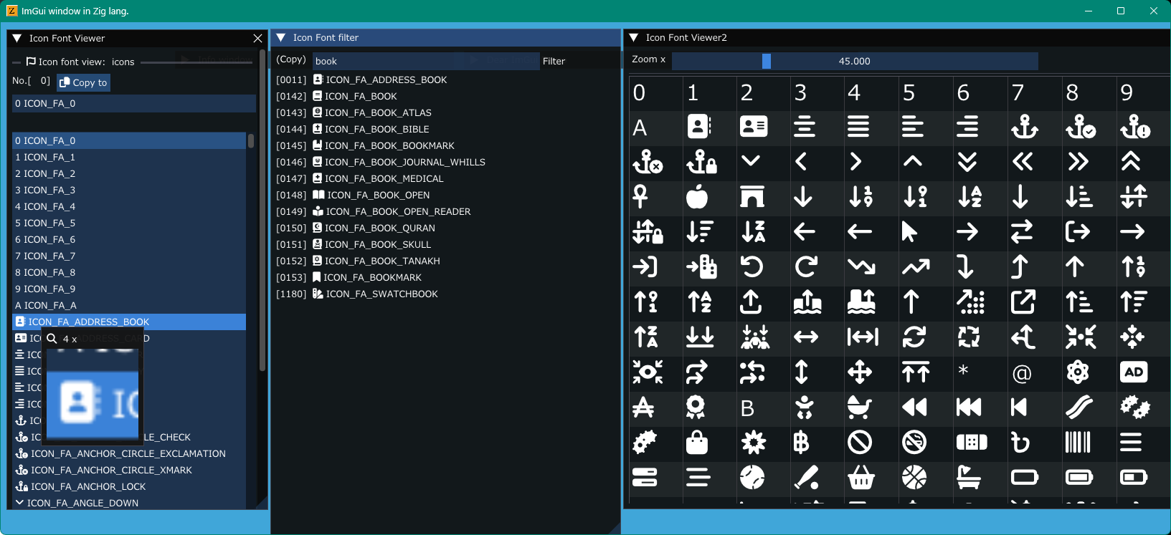This screenshot has height=535, width=1171.
Task: Collapse the Icon Font Viewer window
Action: [x=17, y=38]
